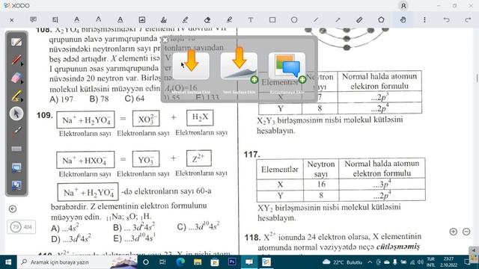Select the arrow cursor tool in side palette

tap(16, 114)
